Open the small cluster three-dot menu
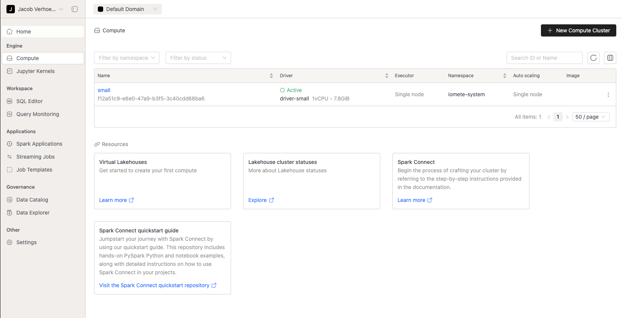Image resolution: width=622 pixels, height=318 pixels. point(608,95)
